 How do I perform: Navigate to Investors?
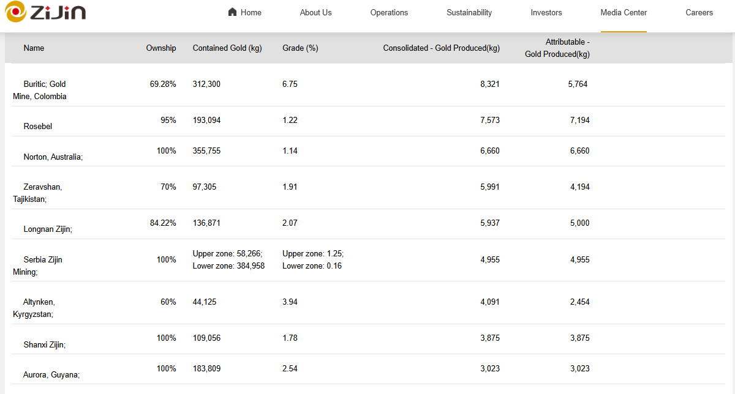[546, 12]
